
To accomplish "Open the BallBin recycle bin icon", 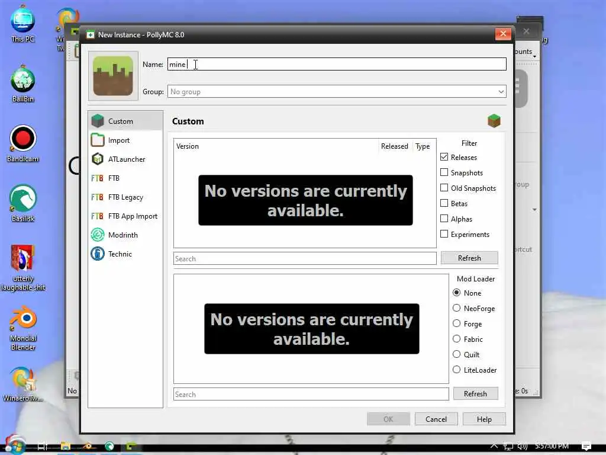I will [23, 84].
